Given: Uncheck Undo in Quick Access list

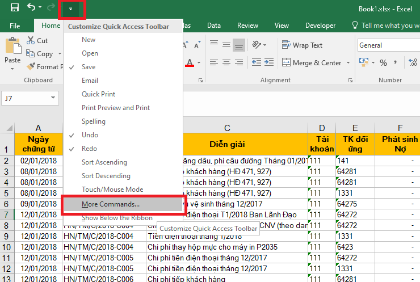Looking at the screenshot, I should tap(90, 135).
